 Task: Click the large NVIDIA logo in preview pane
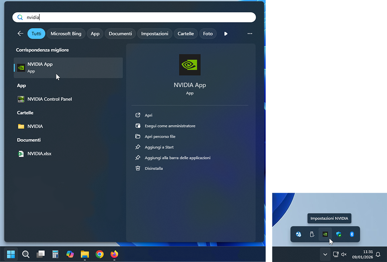coord(190,65)
